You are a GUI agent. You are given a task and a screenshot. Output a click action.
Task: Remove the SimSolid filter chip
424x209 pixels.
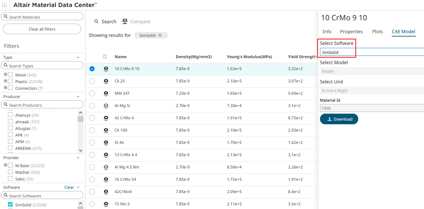pyautogui.click(x=160, y=35)
